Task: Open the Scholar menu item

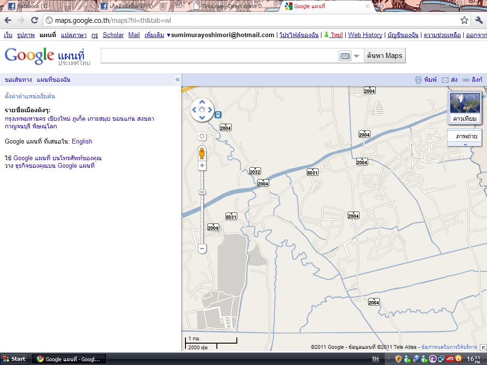Action: pyautogui.click(x=113, y=35)
